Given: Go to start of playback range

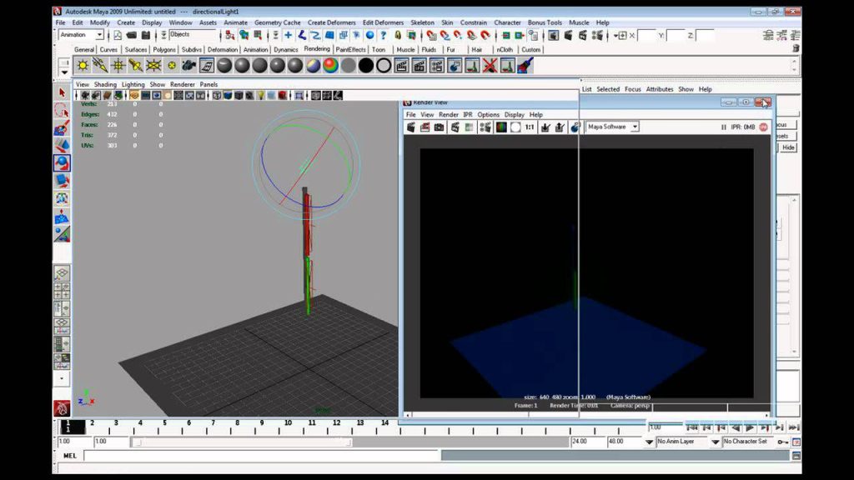Looking at the screenshot, I should click(691, 427).
